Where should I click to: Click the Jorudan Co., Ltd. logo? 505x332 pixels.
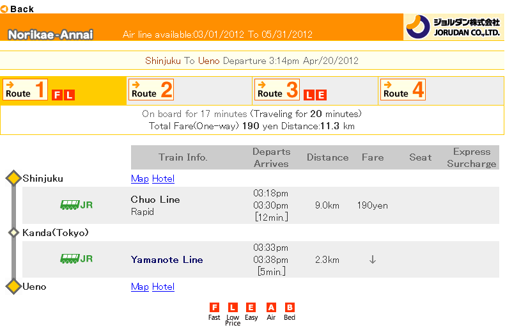453,27
